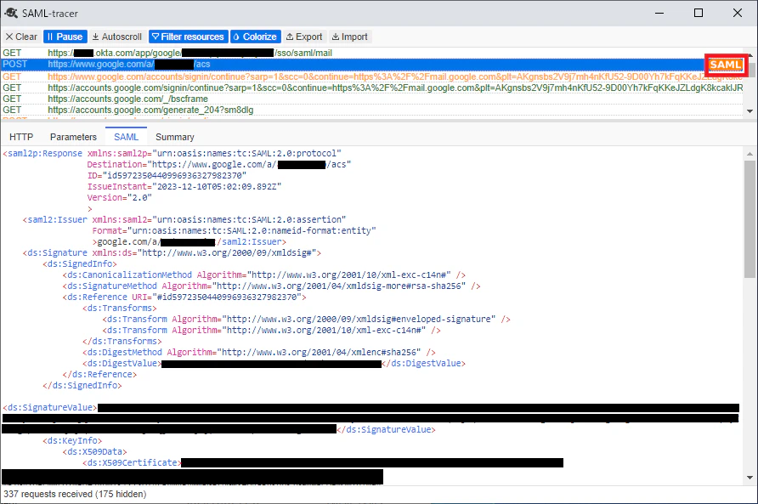This screenshot has width=758, height=504.
Task: Select the generate_204 GET request
Action: tap(371, 110)
